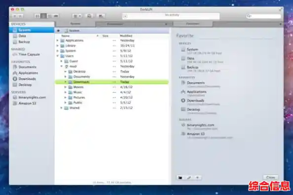Collapse the Users folder
The image size is (293, 195).
(58, 56)
